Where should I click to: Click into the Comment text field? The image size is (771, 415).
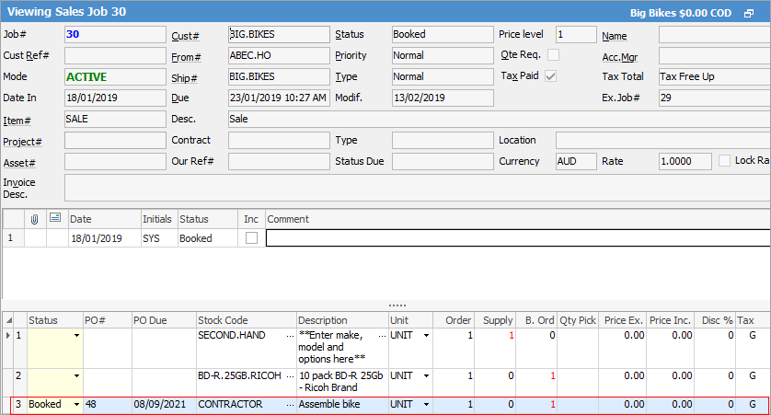[515, 238]
